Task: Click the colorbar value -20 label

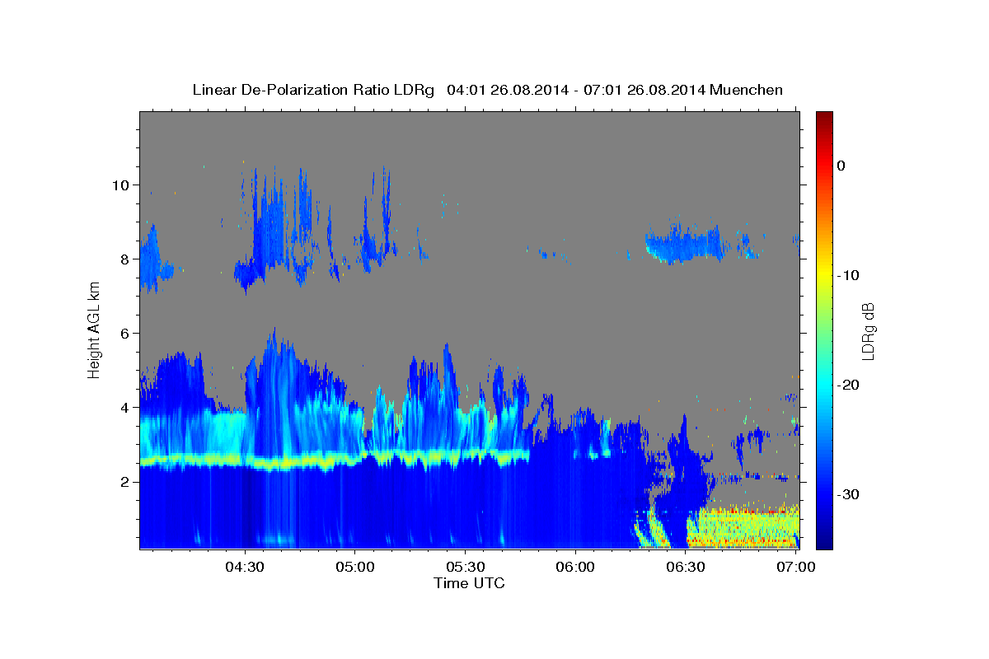Action: pyautogui.click(x=850, y=385)
